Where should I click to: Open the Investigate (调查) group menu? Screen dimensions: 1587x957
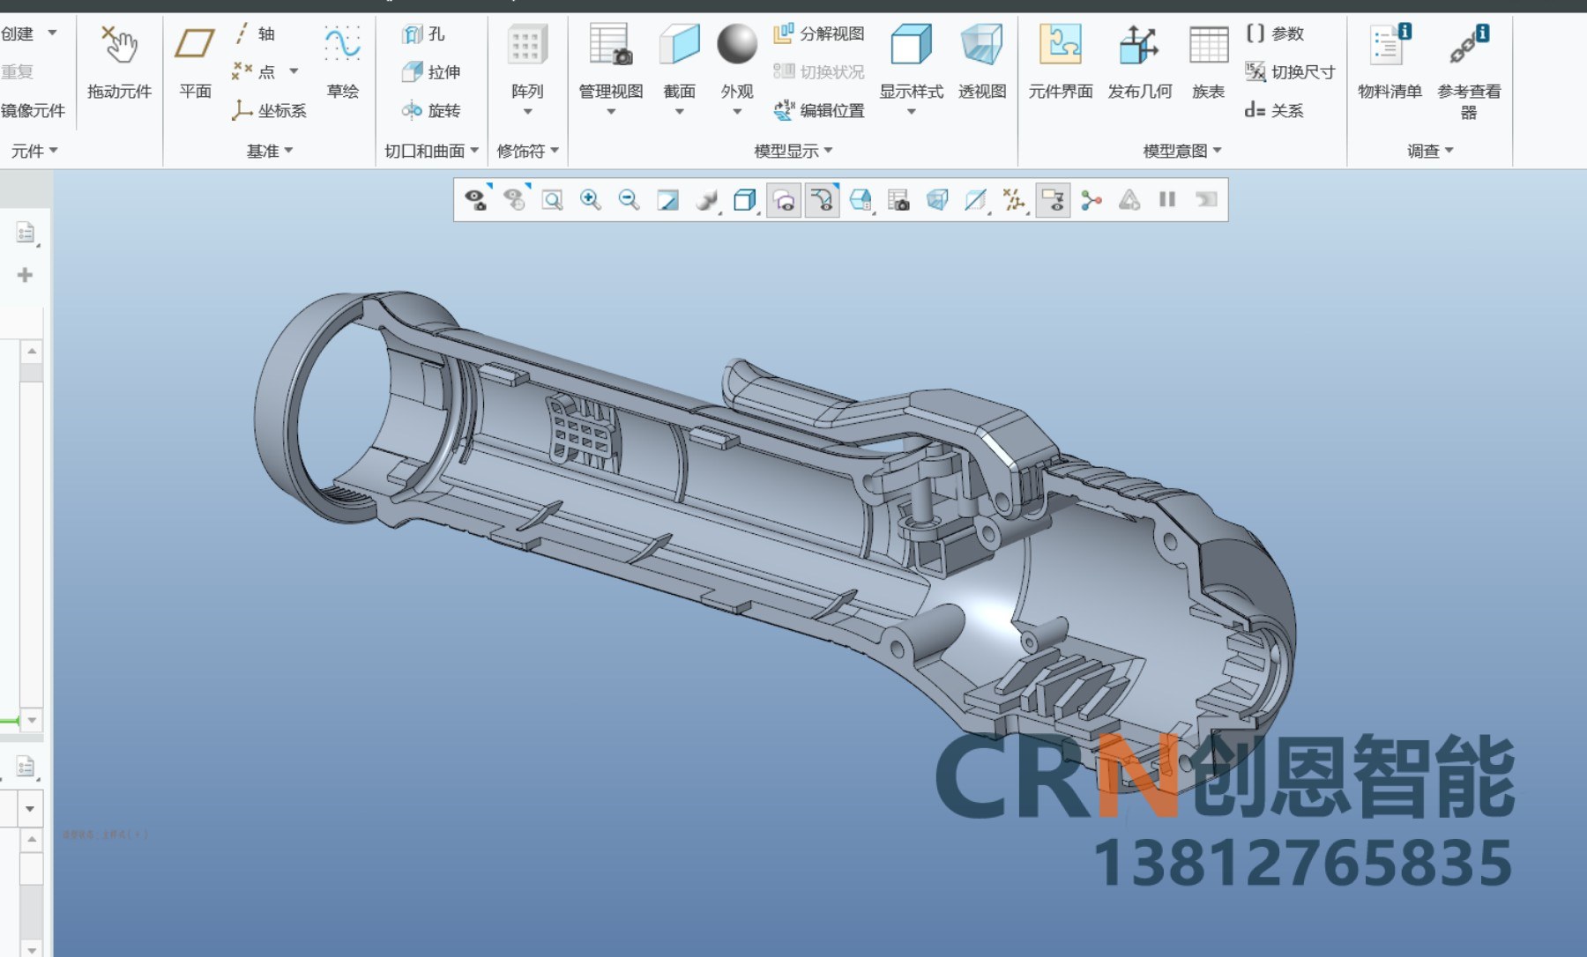point(1429,151)
